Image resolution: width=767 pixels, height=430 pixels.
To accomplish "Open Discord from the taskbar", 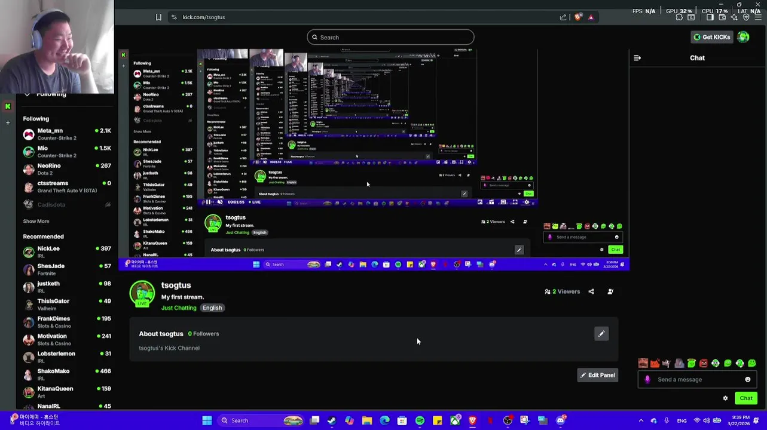I will pos(561,420).
